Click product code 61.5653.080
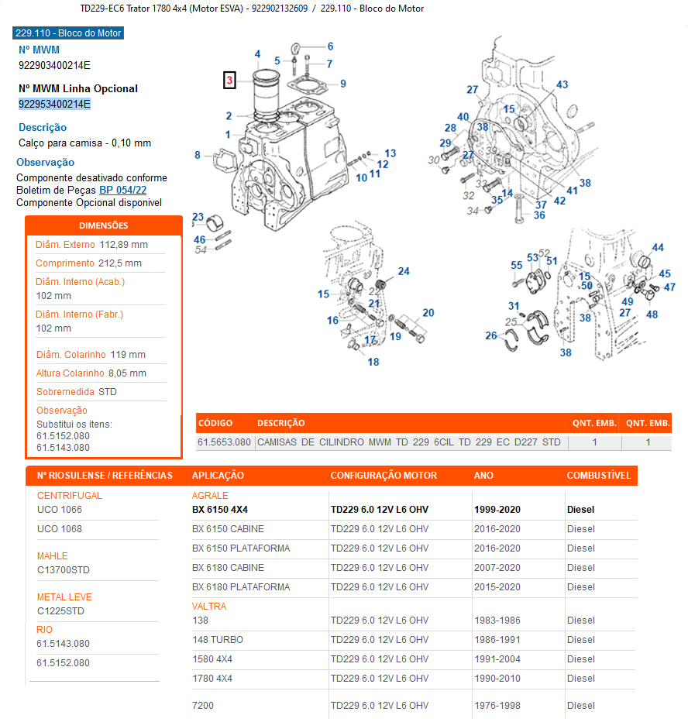This screenshot has width=688, height=722. point(225,442)
